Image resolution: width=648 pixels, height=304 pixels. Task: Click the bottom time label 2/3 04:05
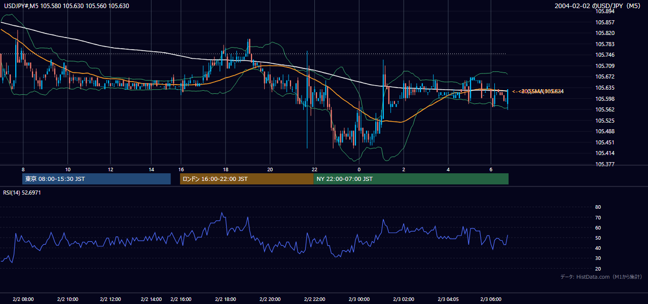(x=448, y=299)
